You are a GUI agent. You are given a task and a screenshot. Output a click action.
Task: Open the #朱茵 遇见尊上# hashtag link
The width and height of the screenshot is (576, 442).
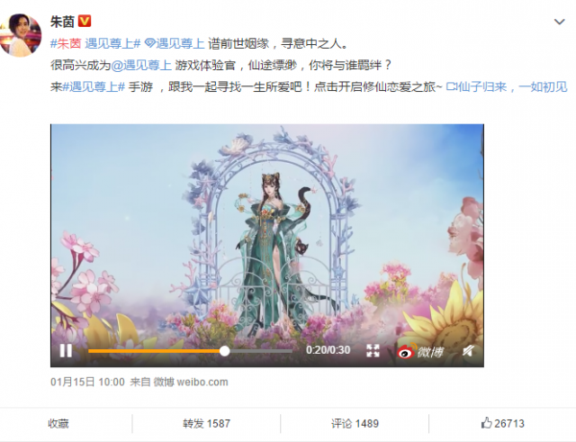95,43
